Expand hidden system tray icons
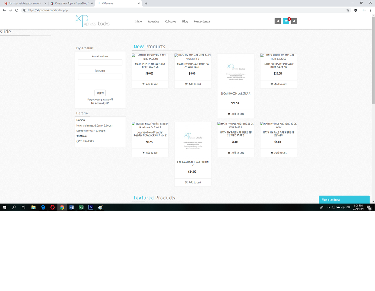Viewport: 375px width, 291px height. 328,207
